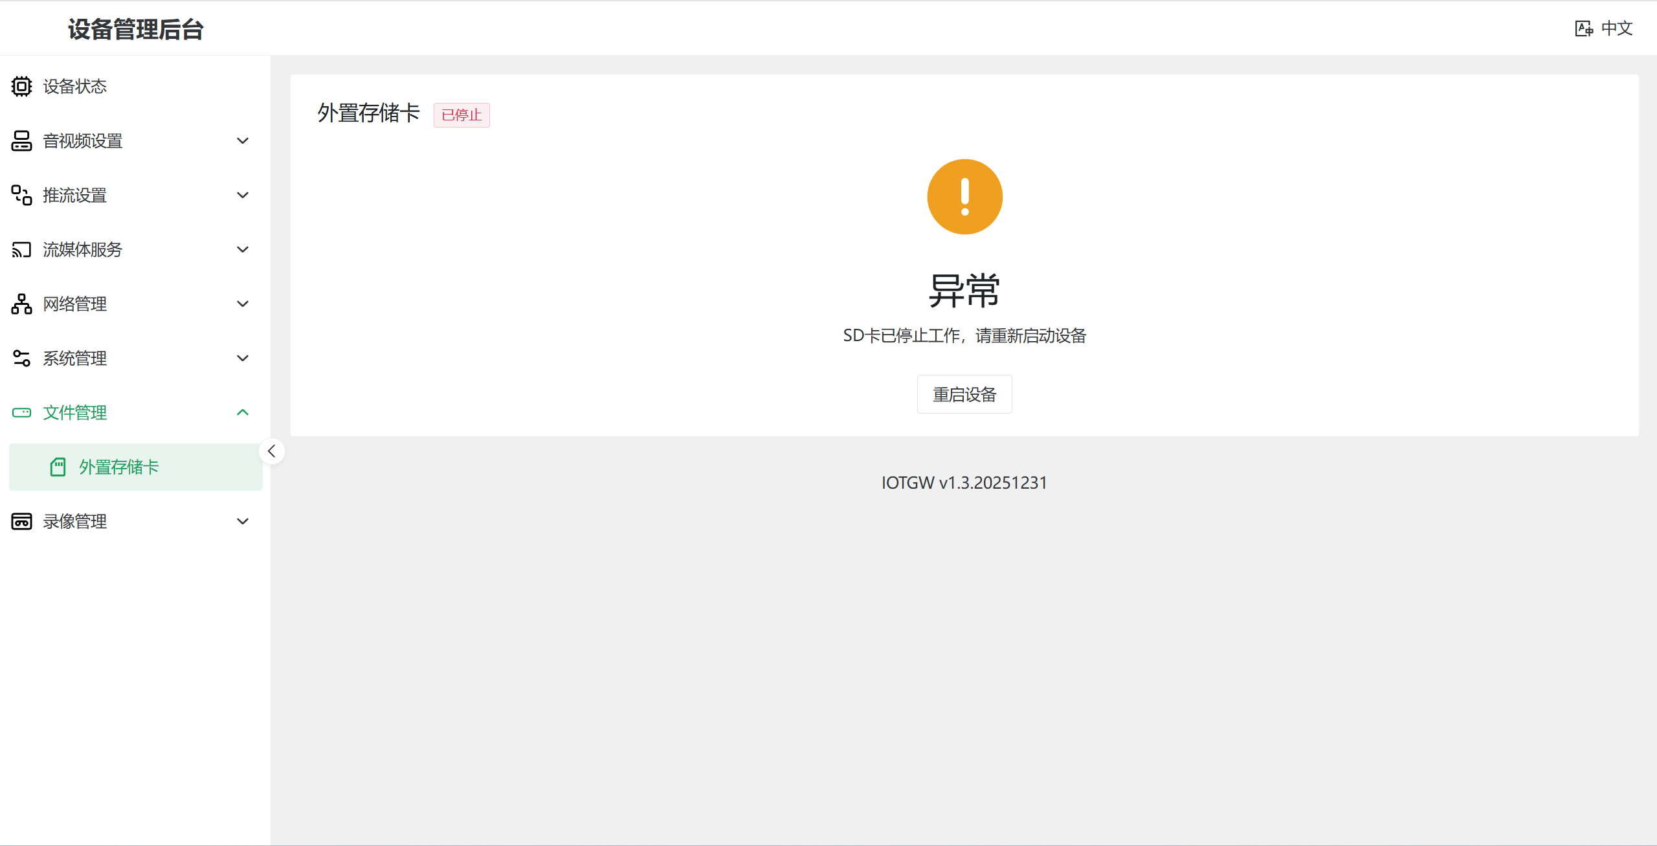Collapse the 文件管理 menu chevron
1657x846 pixels.
[x=243, y=412]
